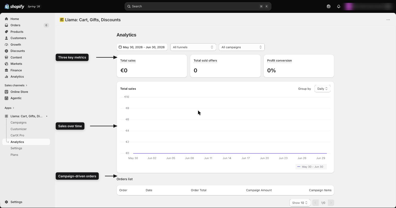Viewport: 396px width, 208px height.
Task: Click the Content icon in sidebar
Action: coord(7,57)
